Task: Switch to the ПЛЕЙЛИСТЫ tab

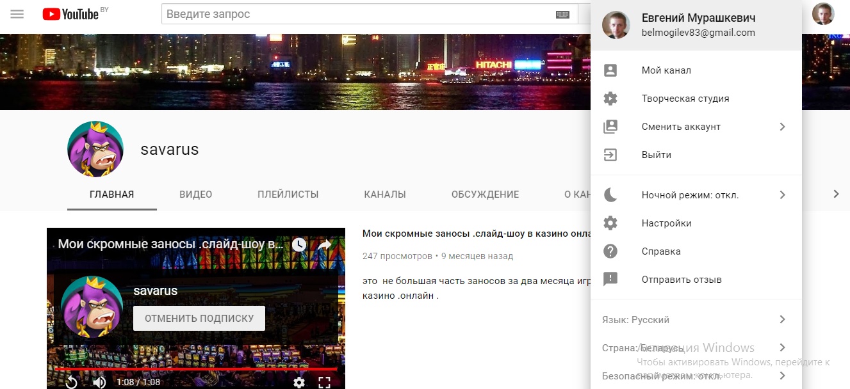Action: tap(288, 194)
